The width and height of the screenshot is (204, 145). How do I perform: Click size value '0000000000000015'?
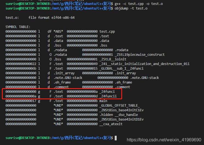click(x=82, y=69)
